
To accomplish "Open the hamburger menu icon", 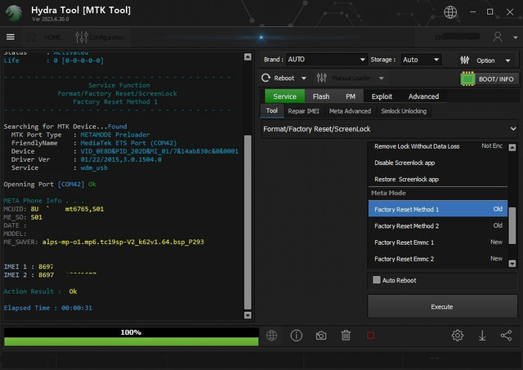I will coord(11,37).
